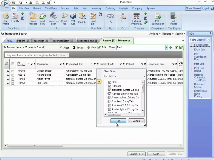Uncheck albuterol sulfate 2.5 mg filter
214x160 pixels.
click(110, 90)
